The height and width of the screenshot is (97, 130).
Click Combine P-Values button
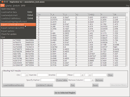tap(44, 85)
